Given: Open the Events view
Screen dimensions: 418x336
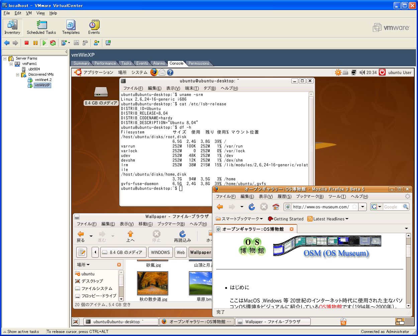Looking at the screenshot, I should 94,27.
